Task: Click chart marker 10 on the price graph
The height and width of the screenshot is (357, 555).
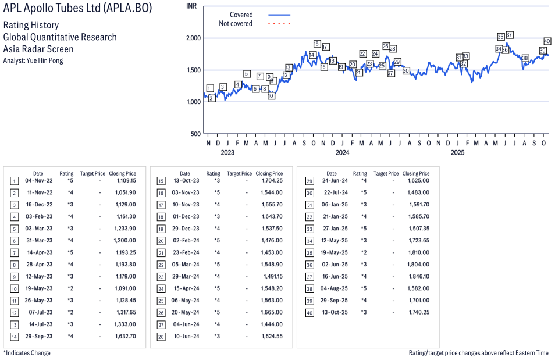Action: 271,95
